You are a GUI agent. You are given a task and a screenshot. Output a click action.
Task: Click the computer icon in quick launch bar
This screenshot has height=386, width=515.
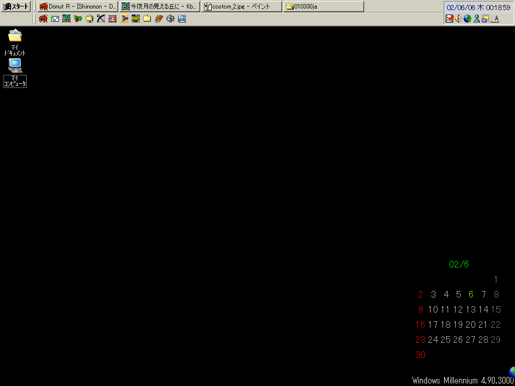tap(182, 19)
